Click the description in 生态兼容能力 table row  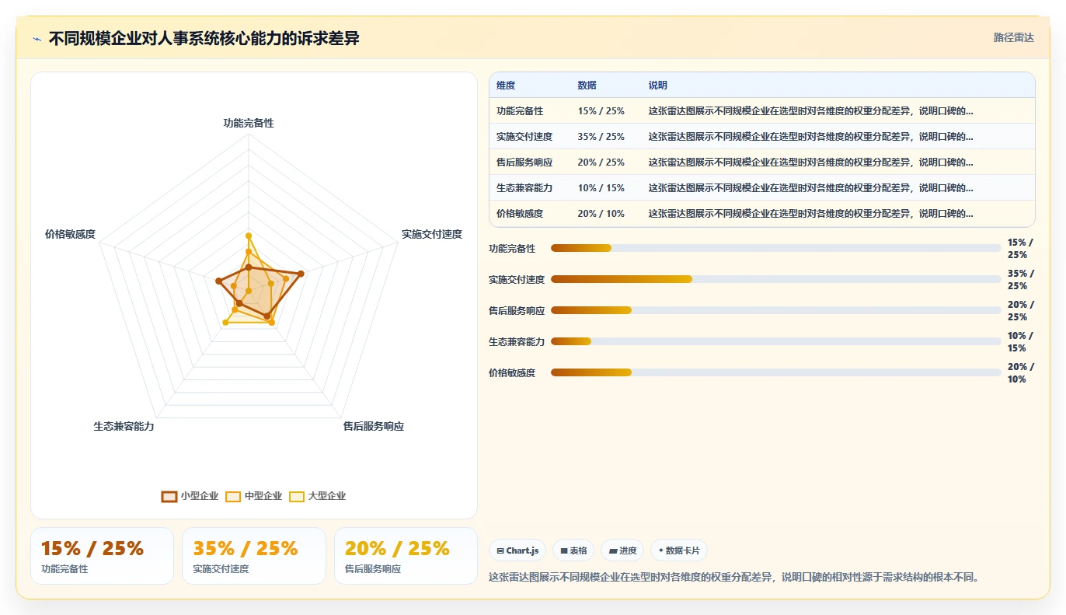click(x=810, y=188)
